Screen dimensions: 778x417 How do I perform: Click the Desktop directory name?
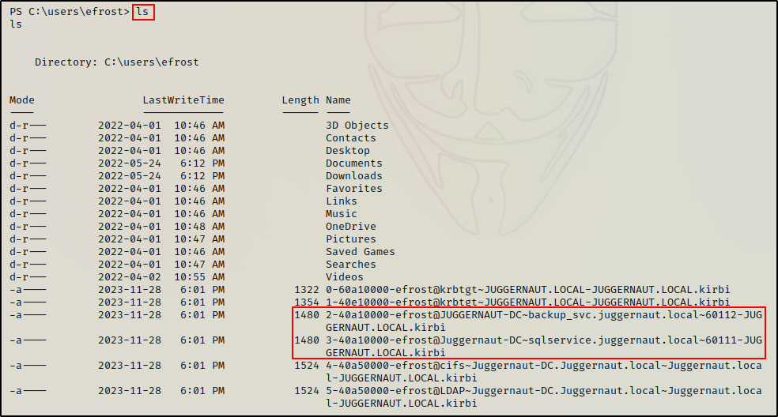coord(348,151)
